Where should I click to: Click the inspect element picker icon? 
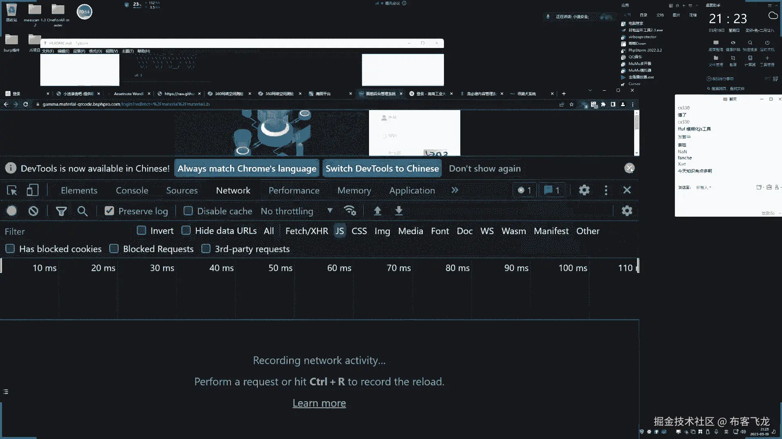(12, 190)
